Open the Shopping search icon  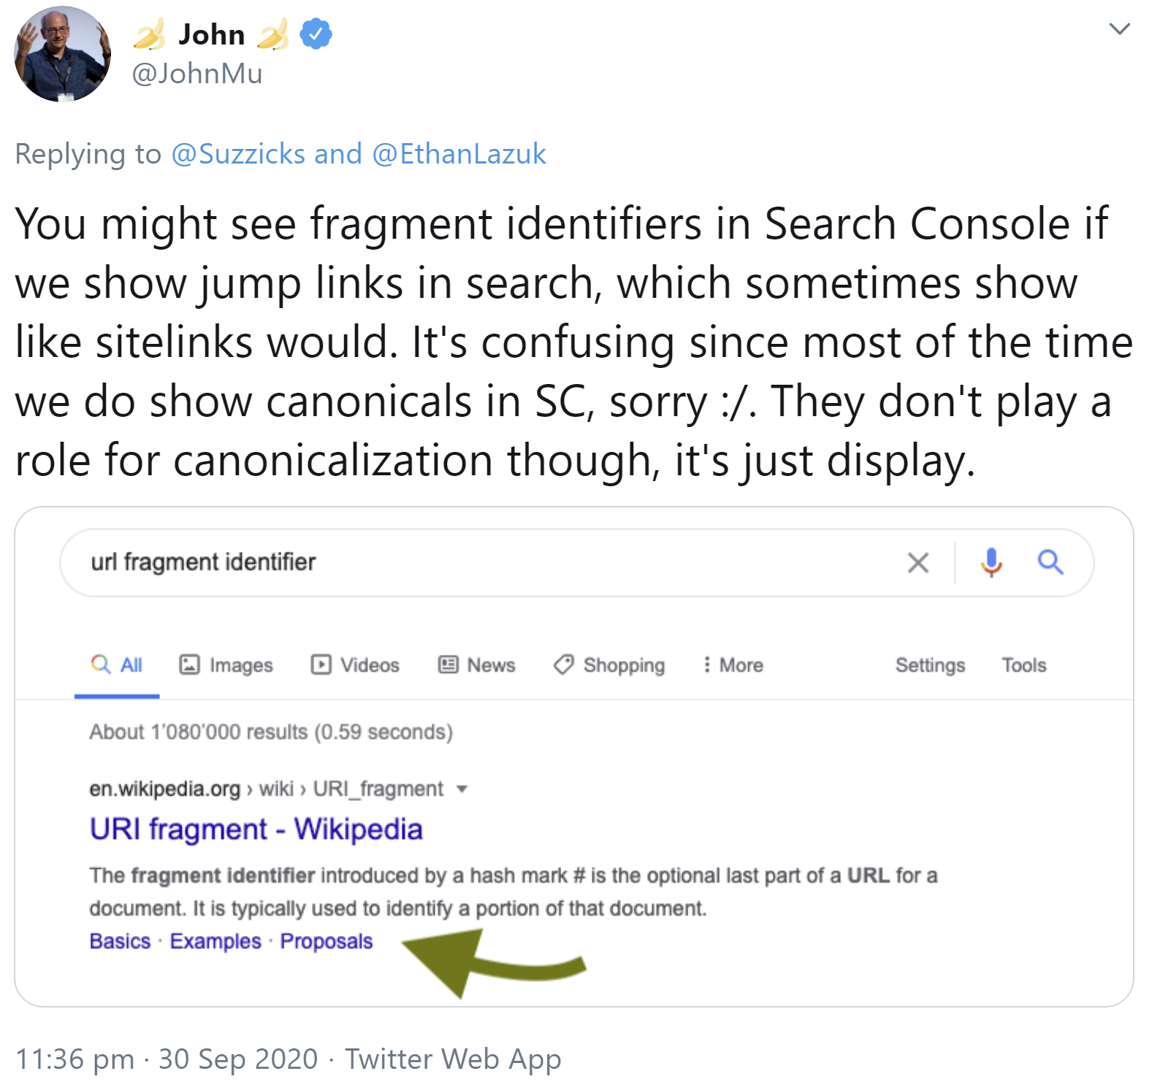pyautogui.click(x=562, y=665)
